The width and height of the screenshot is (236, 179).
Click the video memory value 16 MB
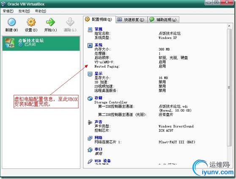click(163, 78)
